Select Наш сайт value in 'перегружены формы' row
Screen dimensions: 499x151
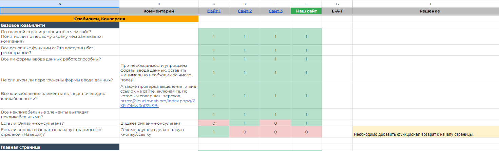(x=306, y=73)
